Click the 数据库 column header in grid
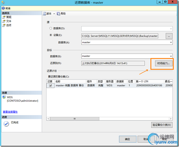Image resolution: width=179 pixels, height=147 pixels. 121,81
